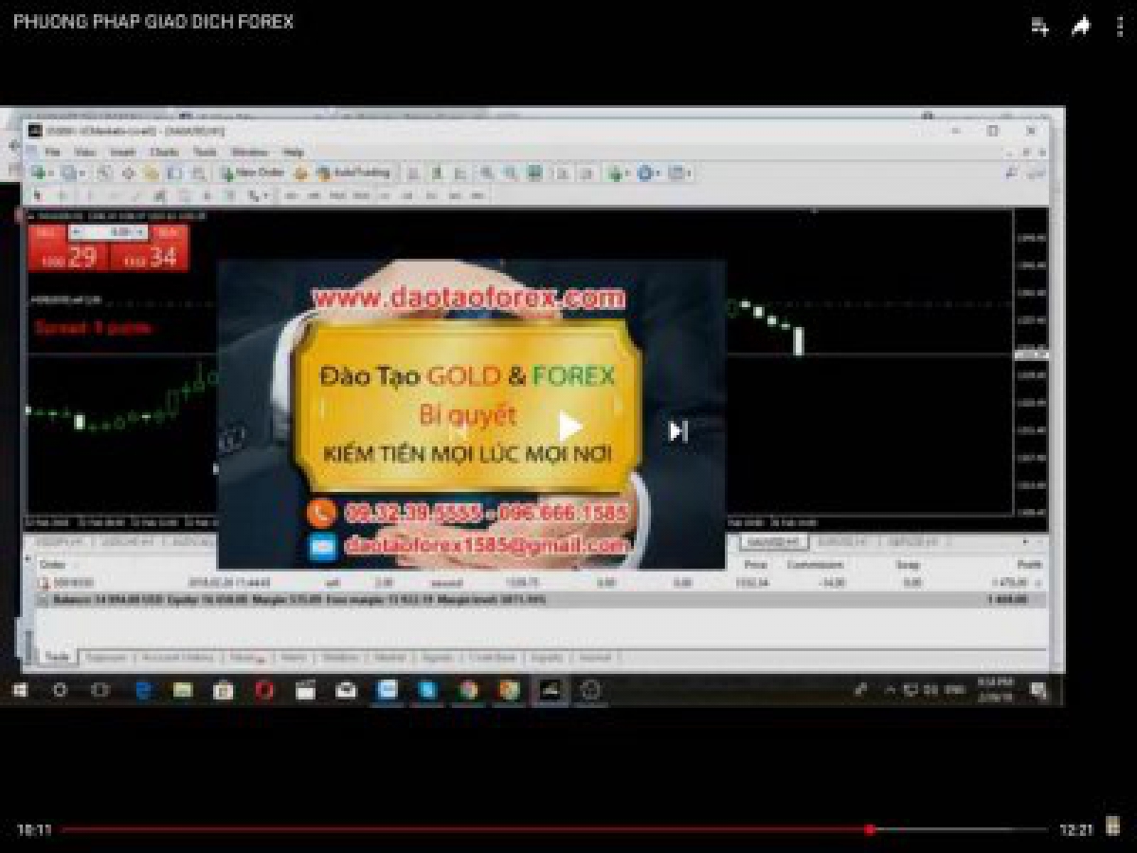Click the Zoom Out magnifier icon

click(x=511, y=173)
